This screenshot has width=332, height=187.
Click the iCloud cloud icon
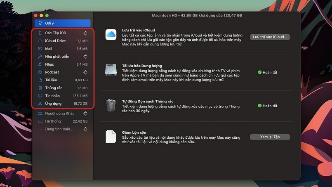(111, 35)
